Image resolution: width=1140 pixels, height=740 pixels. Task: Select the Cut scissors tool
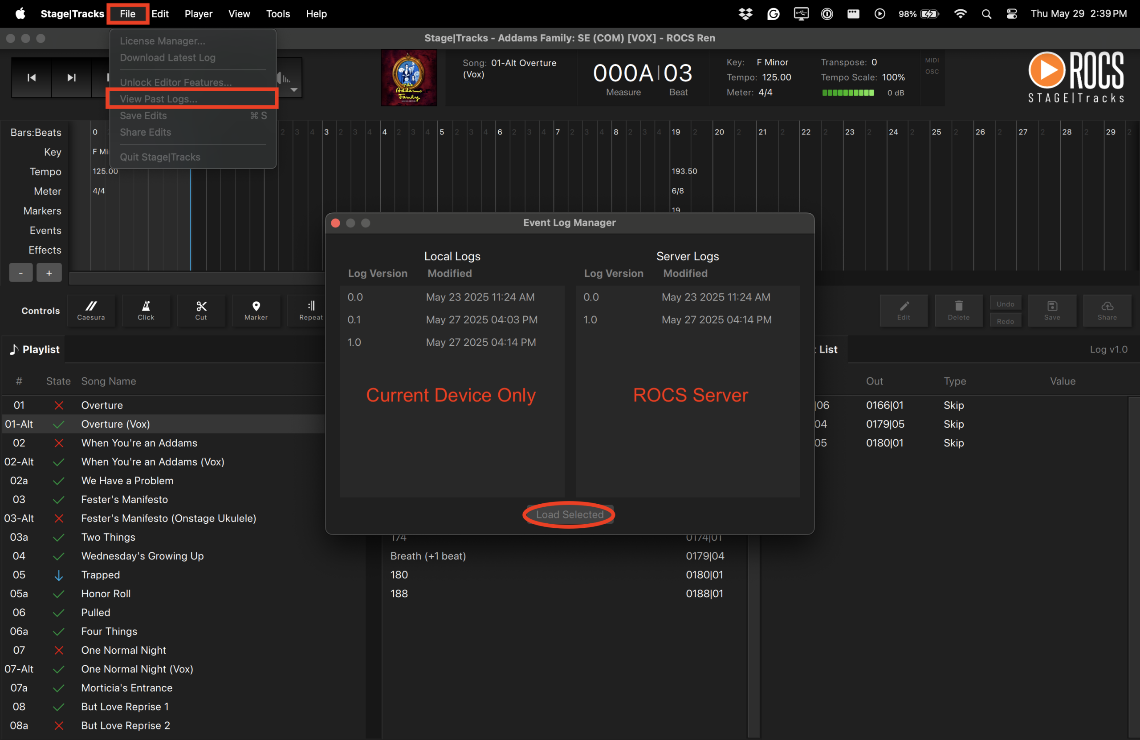[201, 310]
